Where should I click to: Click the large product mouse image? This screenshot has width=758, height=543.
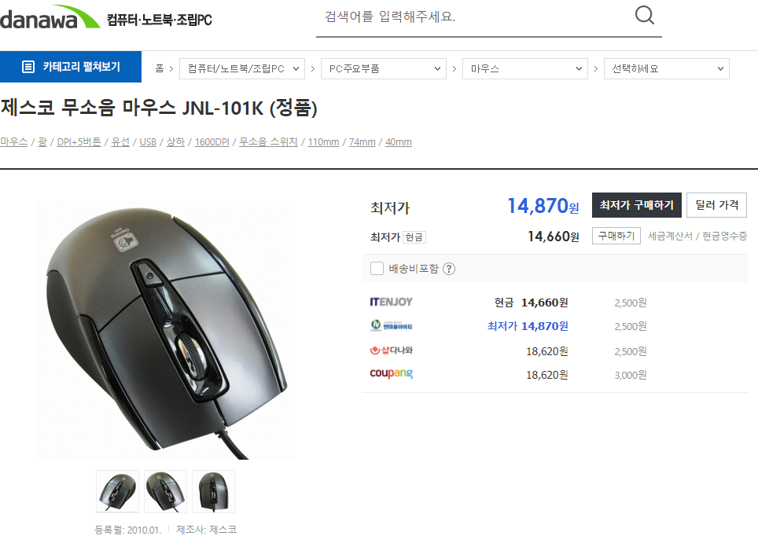165,330
